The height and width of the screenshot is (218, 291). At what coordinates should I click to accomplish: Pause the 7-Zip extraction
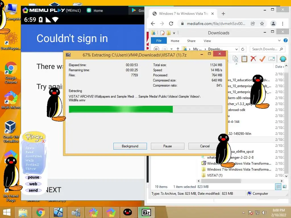coord(167,146)
